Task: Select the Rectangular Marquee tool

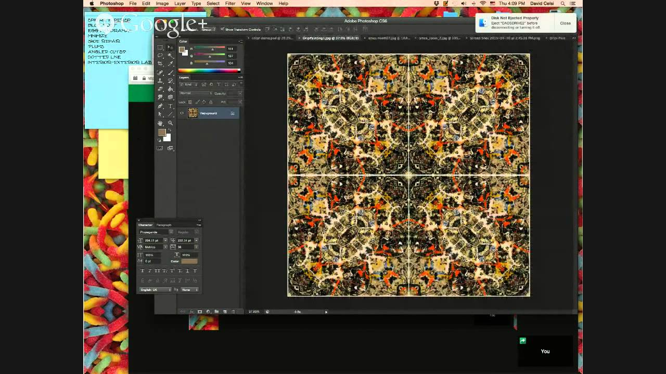Action: point(160,47)
